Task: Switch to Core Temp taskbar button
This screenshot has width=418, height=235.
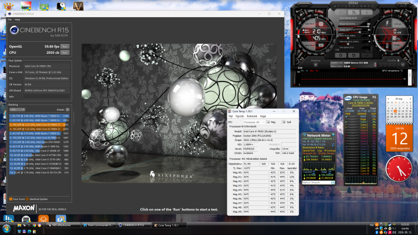Action: [169, 225]
